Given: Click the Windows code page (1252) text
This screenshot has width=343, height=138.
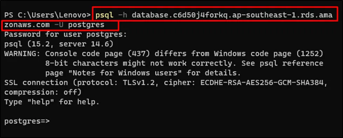Looking at the screenshot, I should click(x=268, y=54).
